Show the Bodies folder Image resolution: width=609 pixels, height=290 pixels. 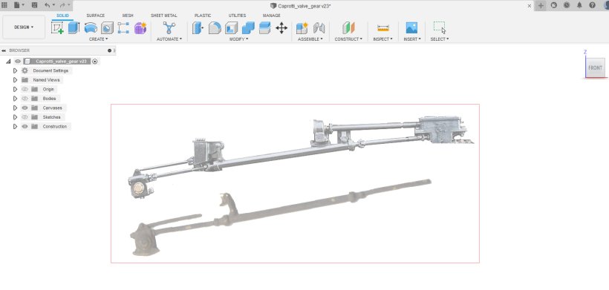click(x=25, y=99)
